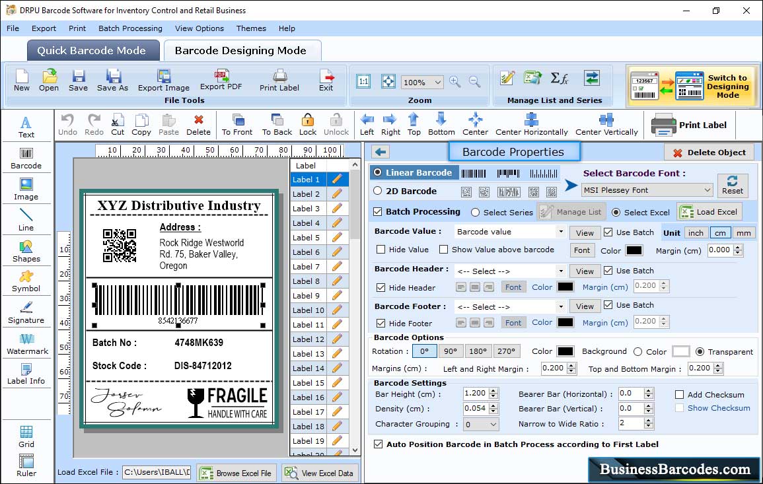Open the Batch Processing menu
The width and height of the screenshot is (763, 484).
pyautogui.click(x=130, y=28)
